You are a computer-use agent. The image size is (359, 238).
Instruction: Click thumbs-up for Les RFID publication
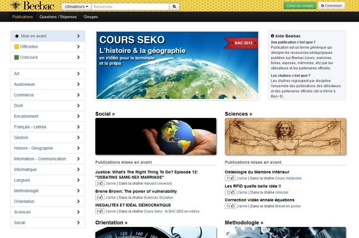230,192
